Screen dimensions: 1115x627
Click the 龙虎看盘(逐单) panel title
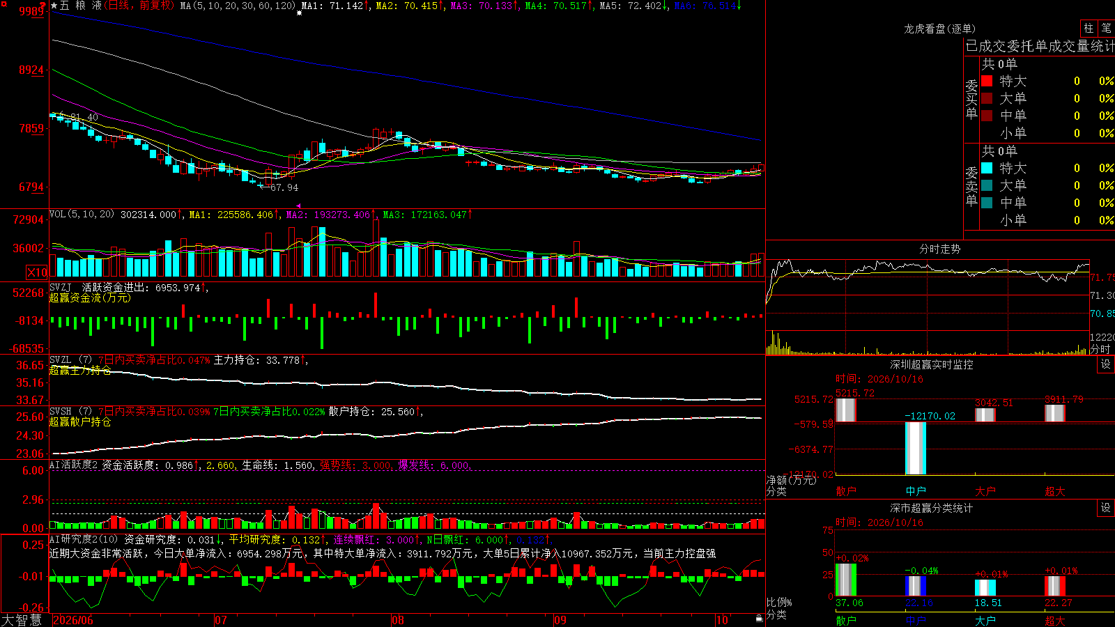tap(939, 29)
